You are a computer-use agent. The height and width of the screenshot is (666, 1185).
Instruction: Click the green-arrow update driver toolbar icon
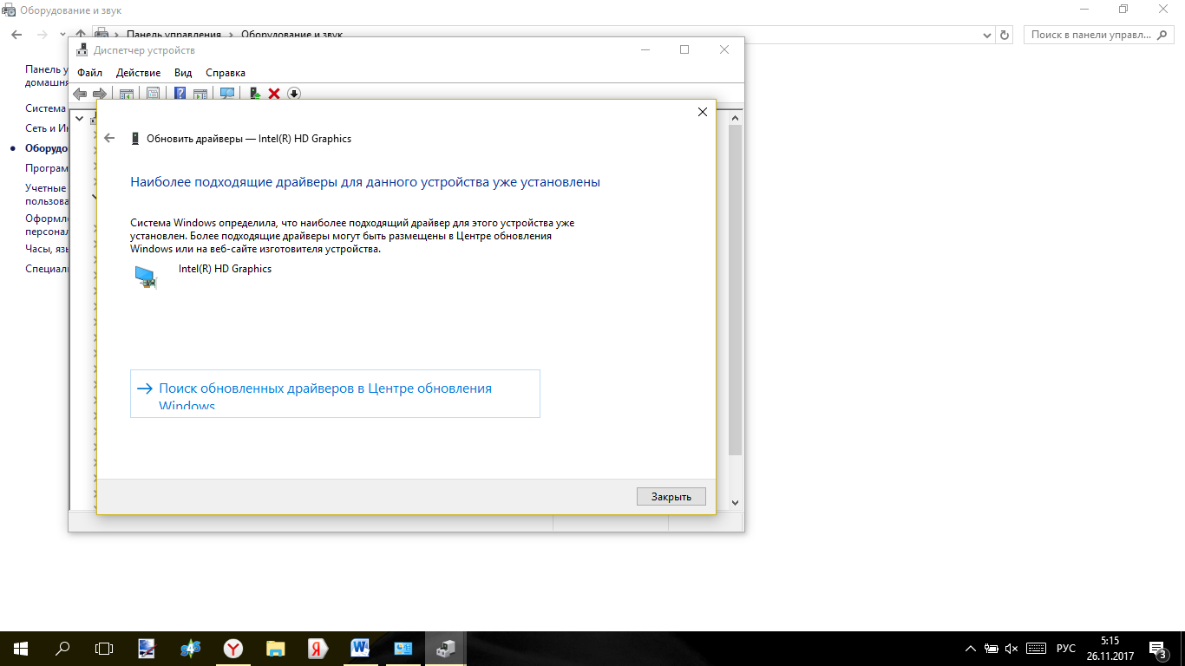(255, 94)
